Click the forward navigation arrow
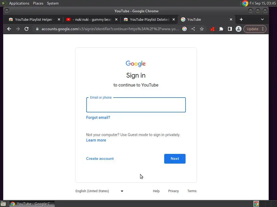This screenshot has width=277, height=207. pos(18,29)
